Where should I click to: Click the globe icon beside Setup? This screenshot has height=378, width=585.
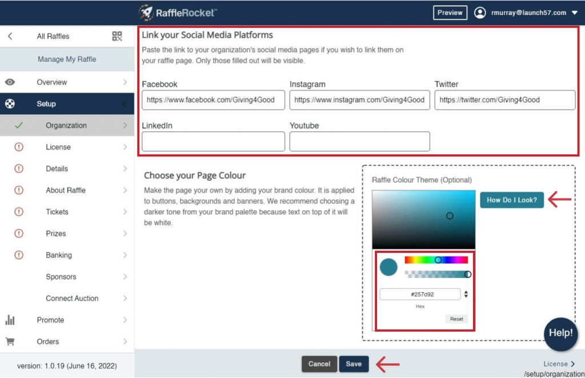[x=9, y=103]
